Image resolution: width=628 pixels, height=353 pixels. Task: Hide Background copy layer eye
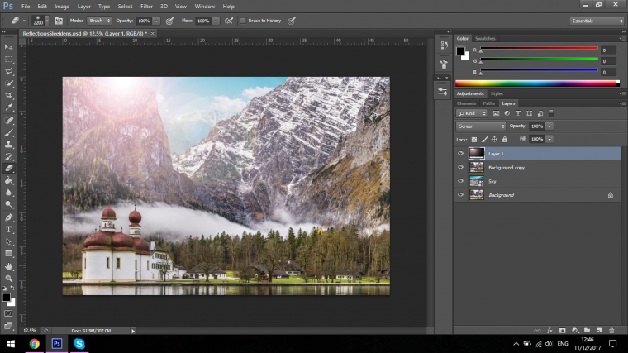pyautogui.click(x=460, y=168)
